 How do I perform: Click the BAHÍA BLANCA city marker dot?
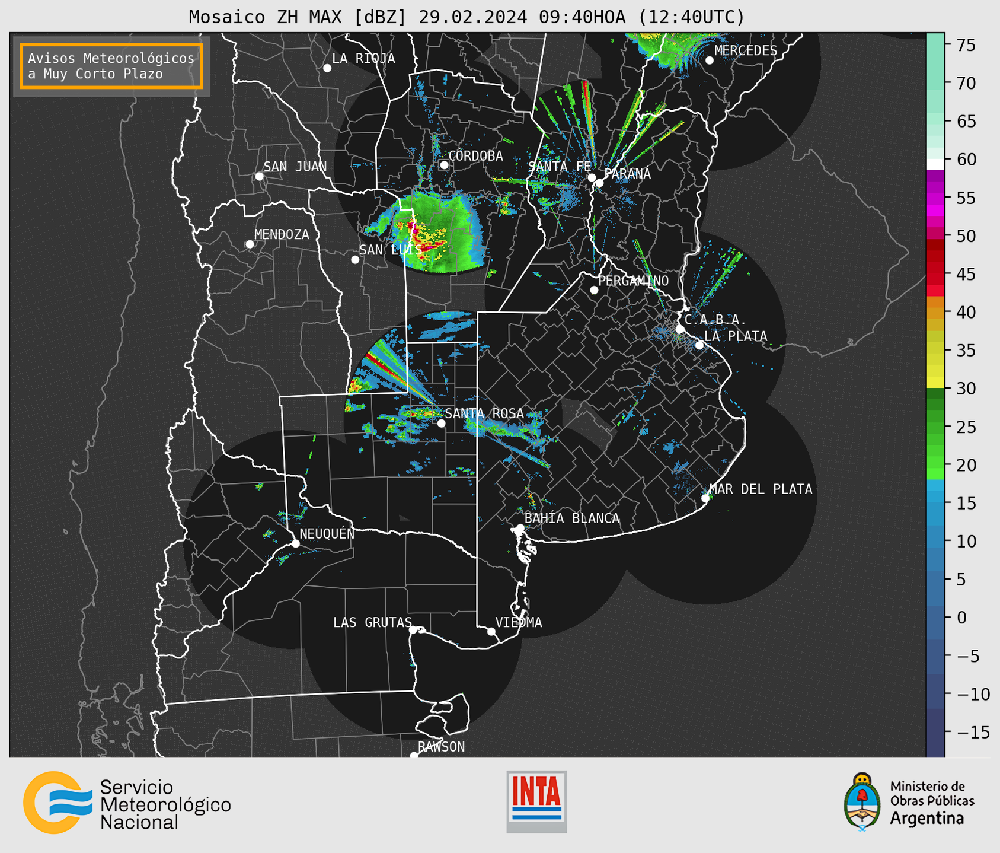coord(520,528)
